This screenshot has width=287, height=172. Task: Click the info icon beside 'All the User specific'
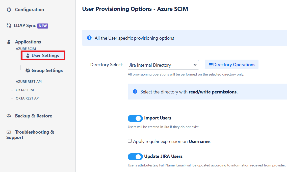tap(89, 38)
